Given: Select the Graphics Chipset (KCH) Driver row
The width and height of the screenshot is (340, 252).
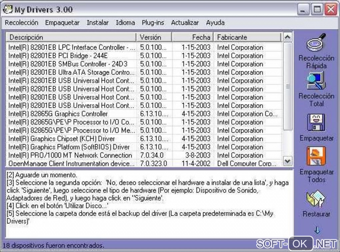Looking at the screenshot, I should [144, 138].
